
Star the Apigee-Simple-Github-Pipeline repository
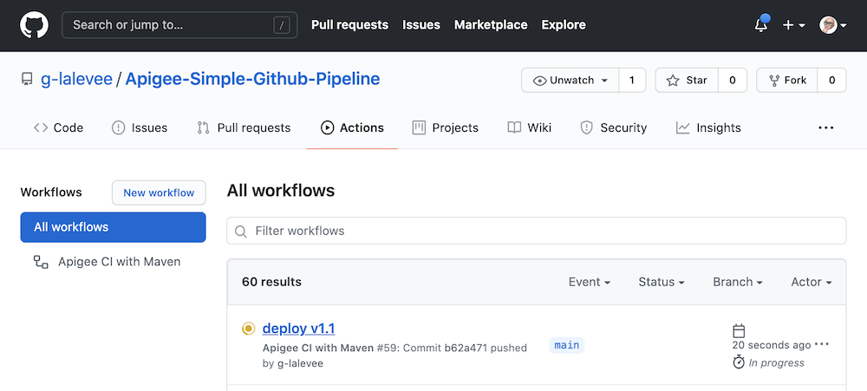click(x=687, y=80)
